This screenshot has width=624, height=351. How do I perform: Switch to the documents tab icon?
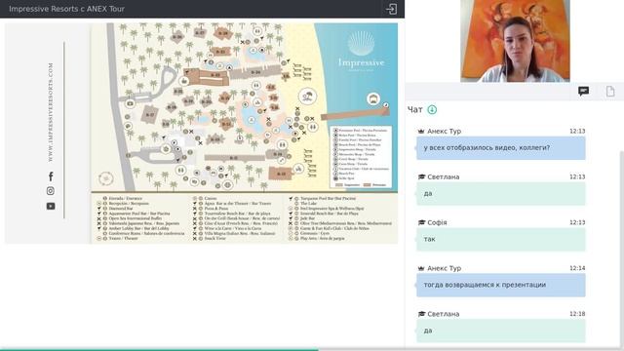(610, 92)
